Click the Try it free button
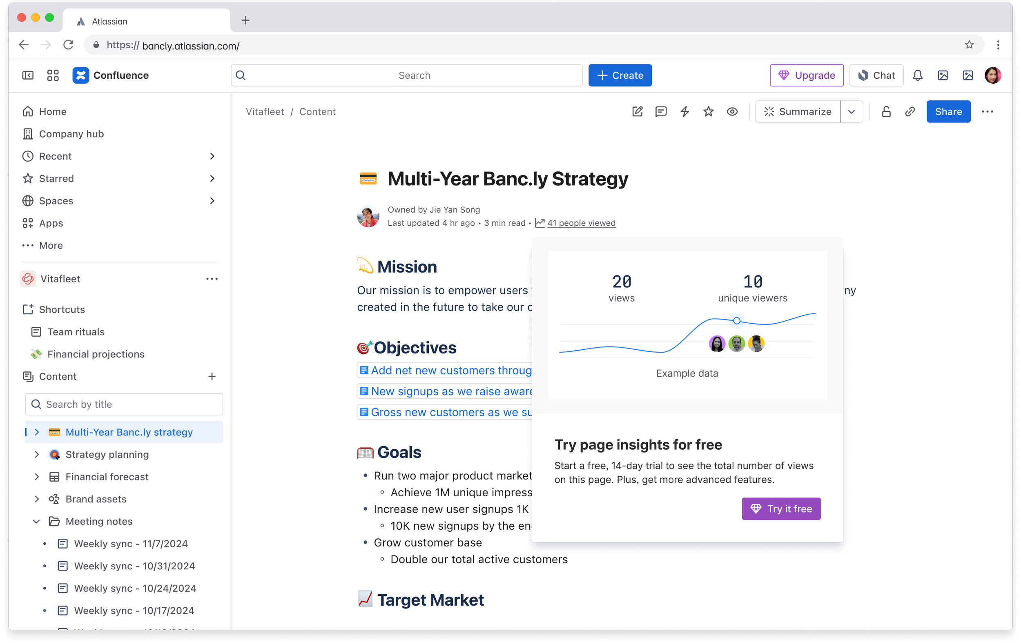The width and height of the screenshot is (1021, 644). (x=781, y=509)
